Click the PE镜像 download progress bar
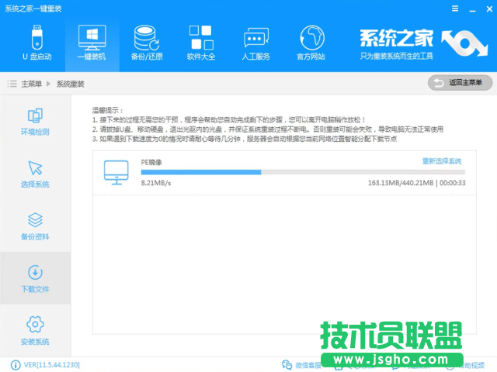Screen dimensions: 497x372 (301, 171)
